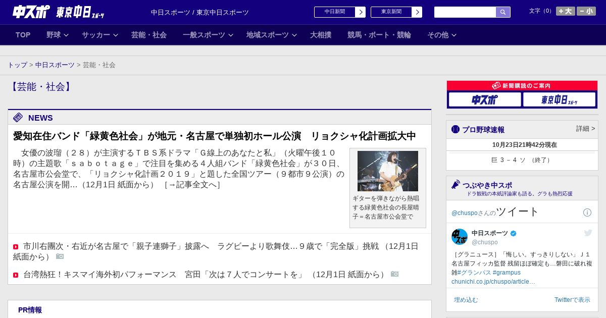The height and width of the screenshot is (318, 606).
Task: Click the 中スポ 東京中日スポーツ site logo
Action: point(59,12)
